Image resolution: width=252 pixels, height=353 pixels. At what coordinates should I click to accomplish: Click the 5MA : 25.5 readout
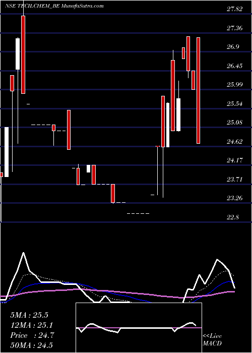29,315
